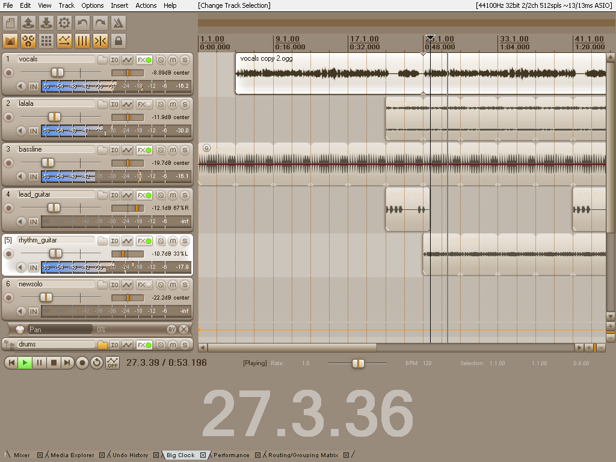Toggle the metronome in the toolbar

tap(119, 23)
